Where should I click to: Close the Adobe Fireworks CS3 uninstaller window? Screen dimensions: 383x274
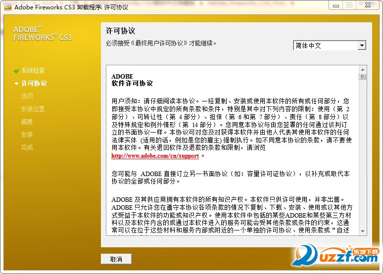click(x=368, y=5)
